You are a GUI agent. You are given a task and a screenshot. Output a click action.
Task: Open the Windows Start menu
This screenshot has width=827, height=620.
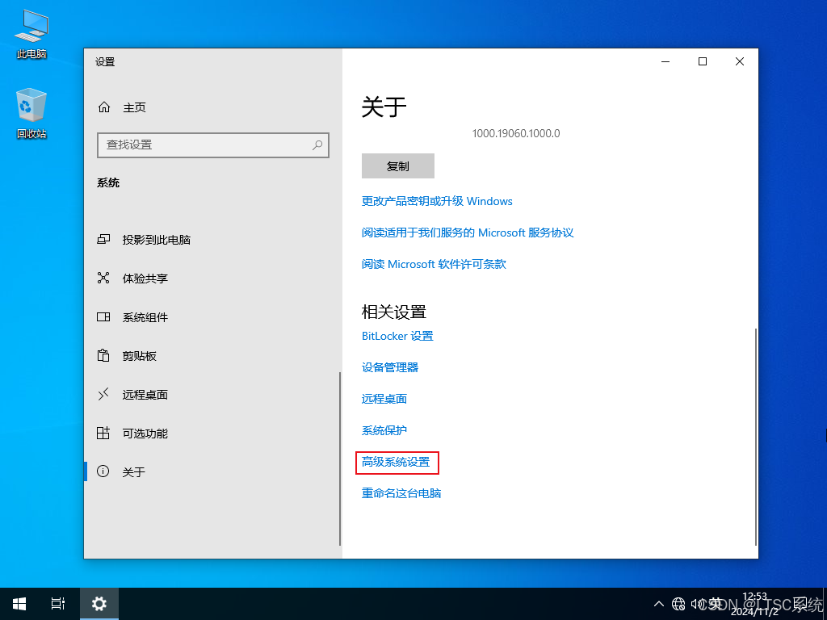click(19, 604)
